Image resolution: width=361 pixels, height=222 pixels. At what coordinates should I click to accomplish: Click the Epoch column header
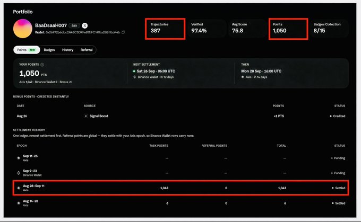point(22,146)
